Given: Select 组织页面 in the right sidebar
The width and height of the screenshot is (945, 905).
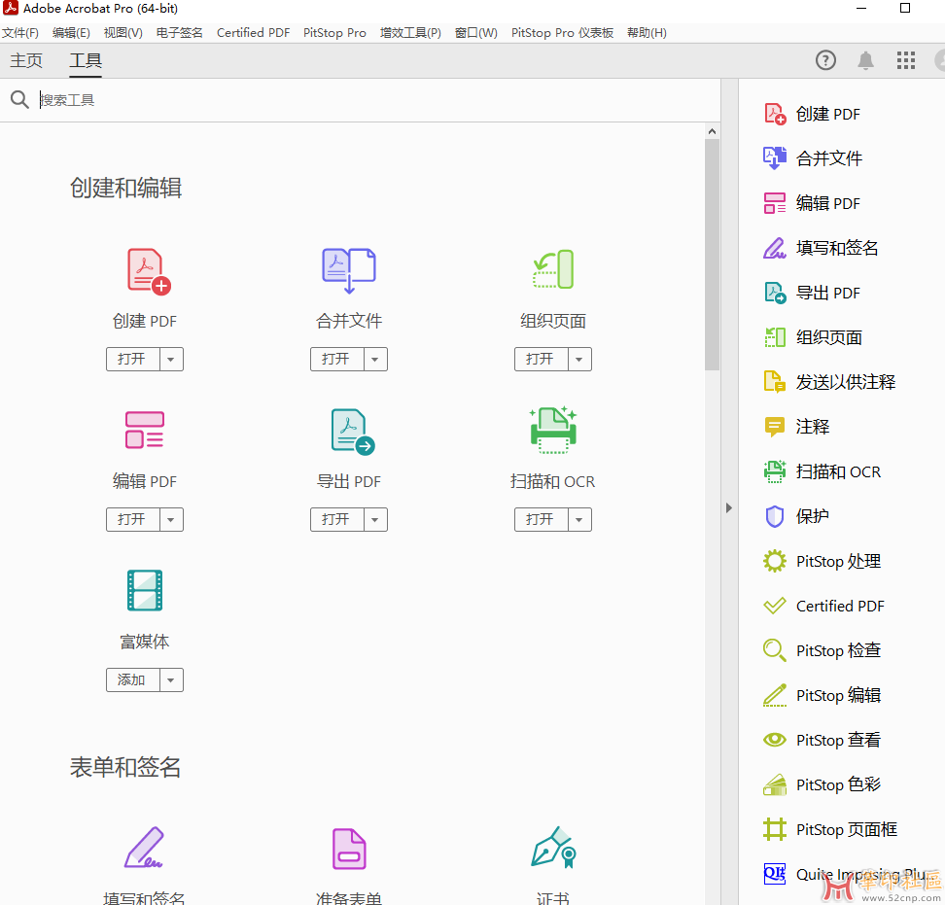Looking at the screenshot, I should [813, 337].
